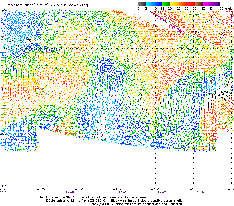Click the '-170' longitude axis label
234x206 pixels.
point(79,189)
